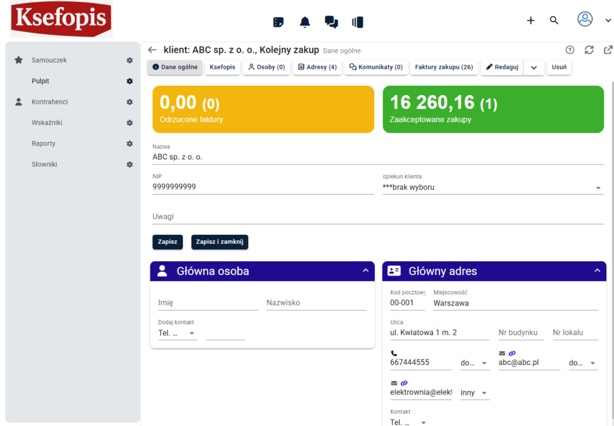Click the refresh icon at top right

pyautogui.click(x=589, y=50)
